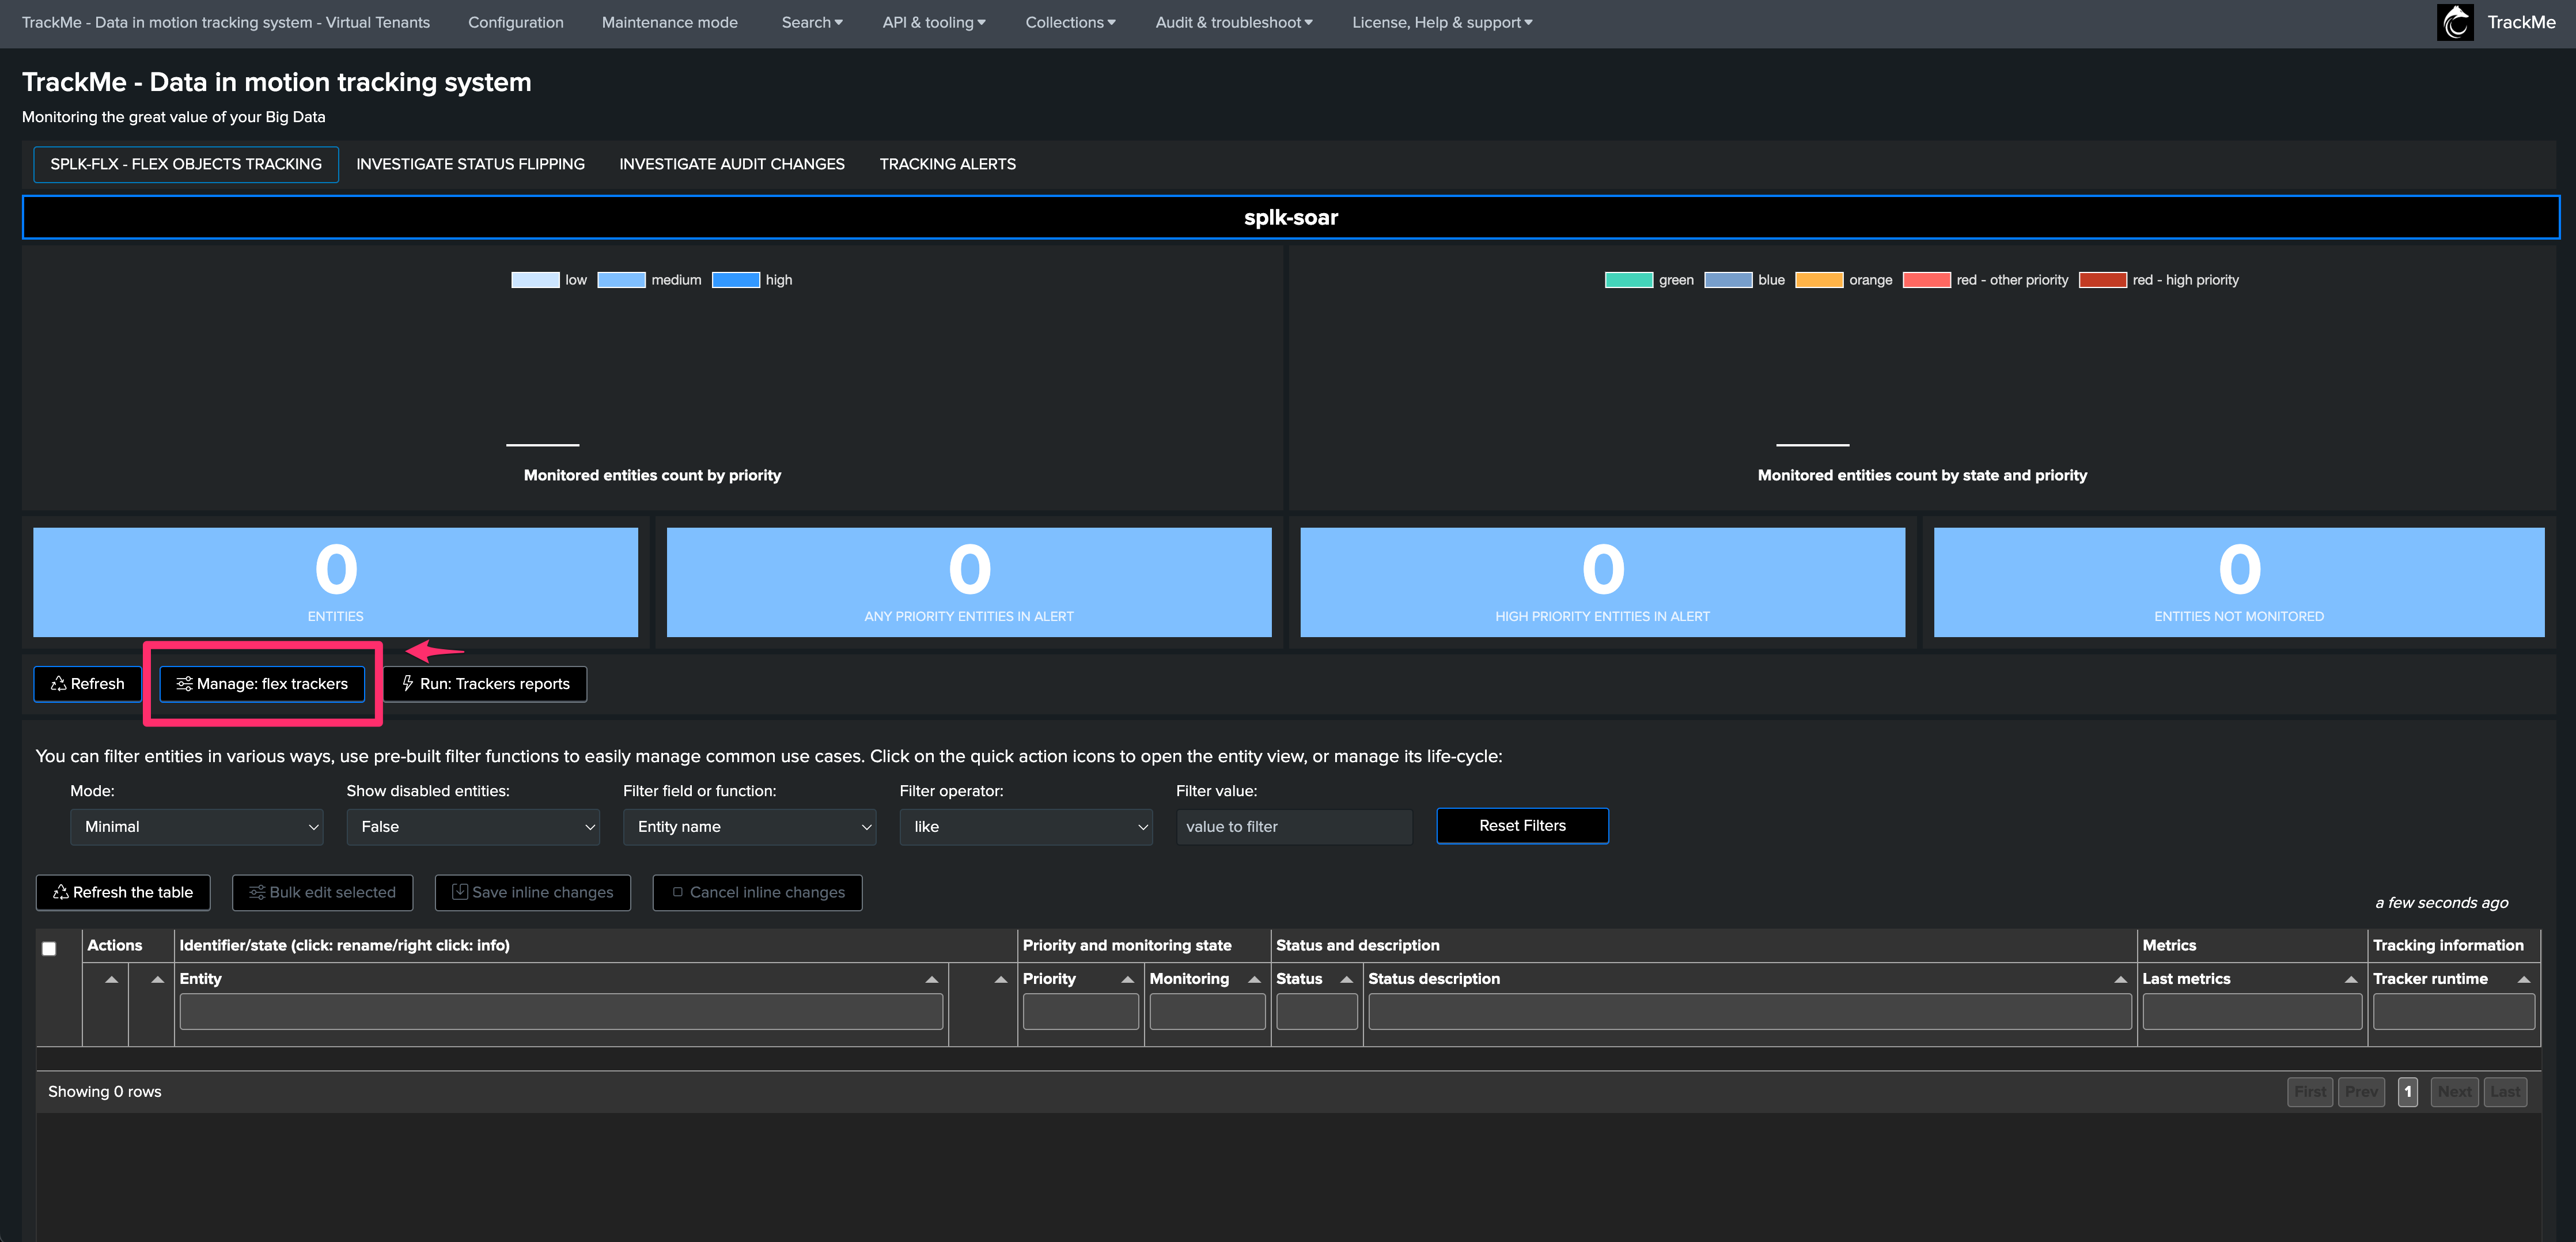The height and width of the screenshot is (1242, 2576).
Task: Open the Mode dropdown showing Minimal
Action: 197,827
